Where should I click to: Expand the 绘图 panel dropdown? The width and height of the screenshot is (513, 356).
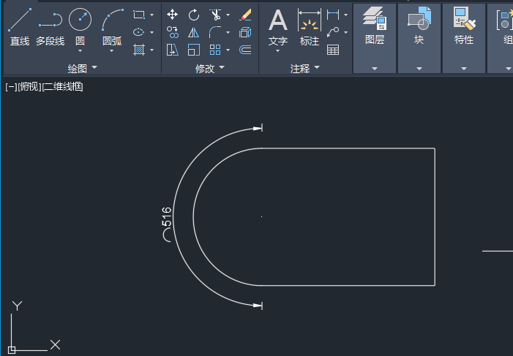94,68
